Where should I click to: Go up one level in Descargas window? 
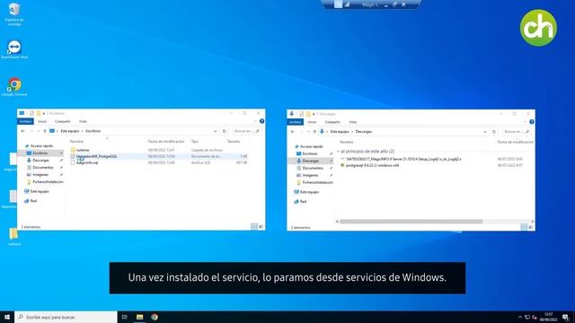click(x=314, y=132)
